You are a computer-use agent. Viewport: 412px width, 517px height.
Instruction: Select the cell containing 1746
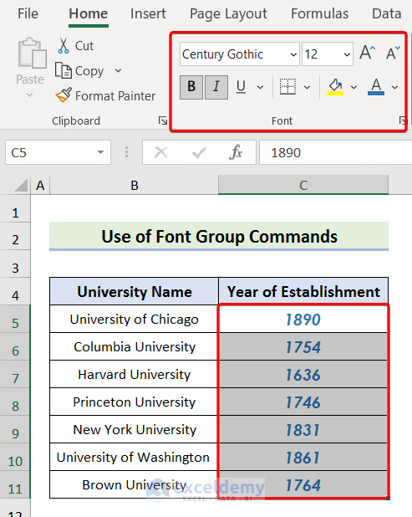[303, 402]
